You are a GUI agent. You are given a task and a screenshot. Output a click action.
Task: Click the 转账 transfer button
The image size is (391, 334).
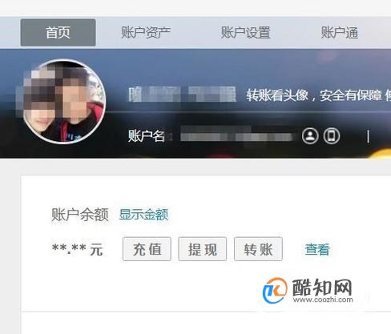pyautogui.click(x=258, y=249)
